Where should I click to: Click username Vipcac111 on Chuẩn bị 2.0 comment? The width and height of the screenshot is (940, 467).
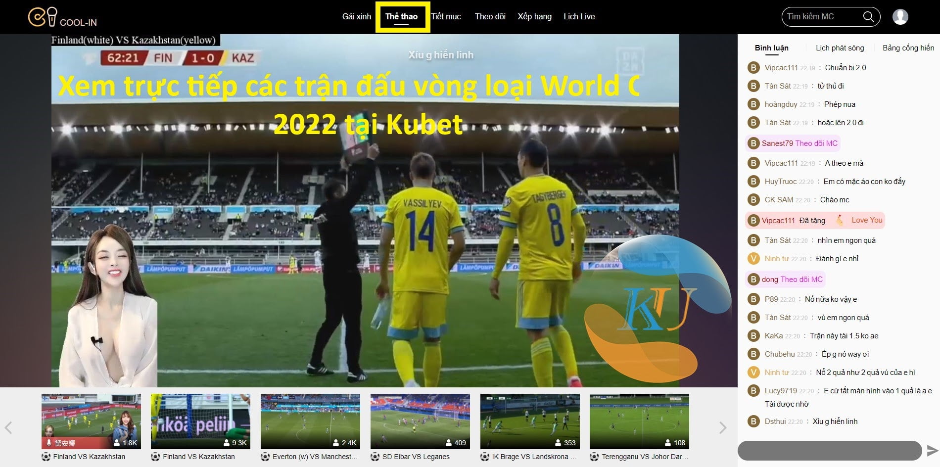(x=781, y=68)
